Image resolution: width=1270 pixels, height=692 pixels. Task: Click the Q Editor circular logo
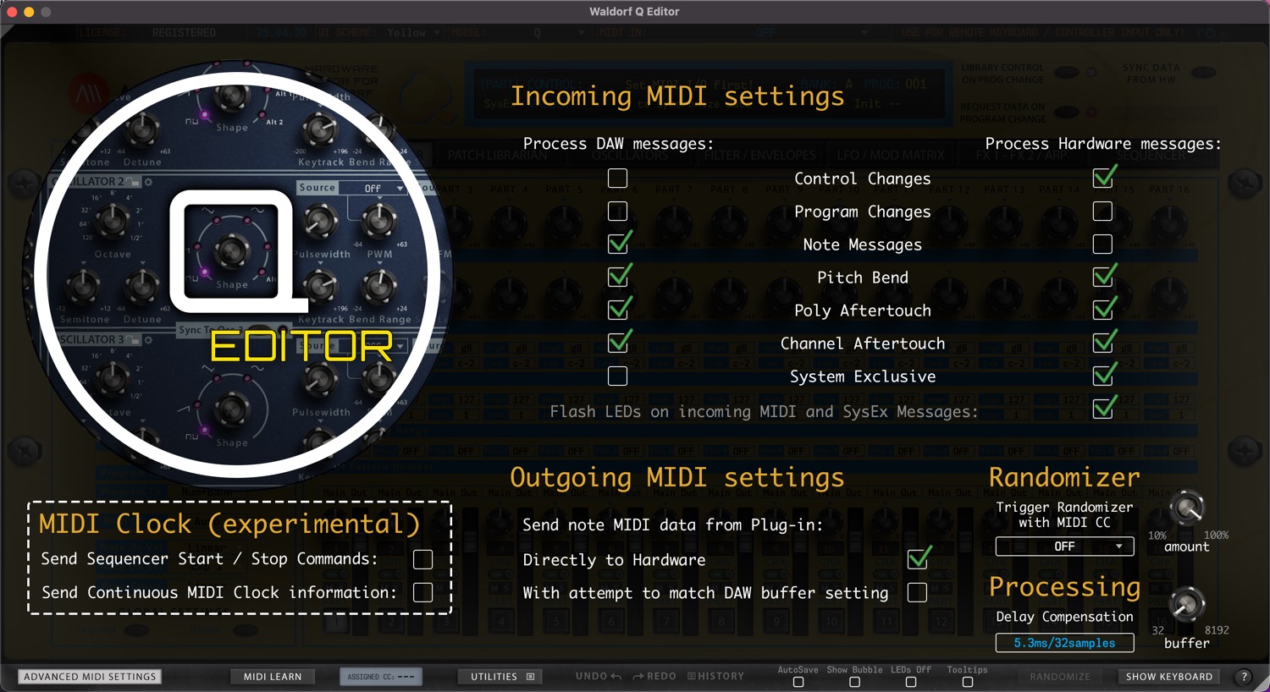238,275
